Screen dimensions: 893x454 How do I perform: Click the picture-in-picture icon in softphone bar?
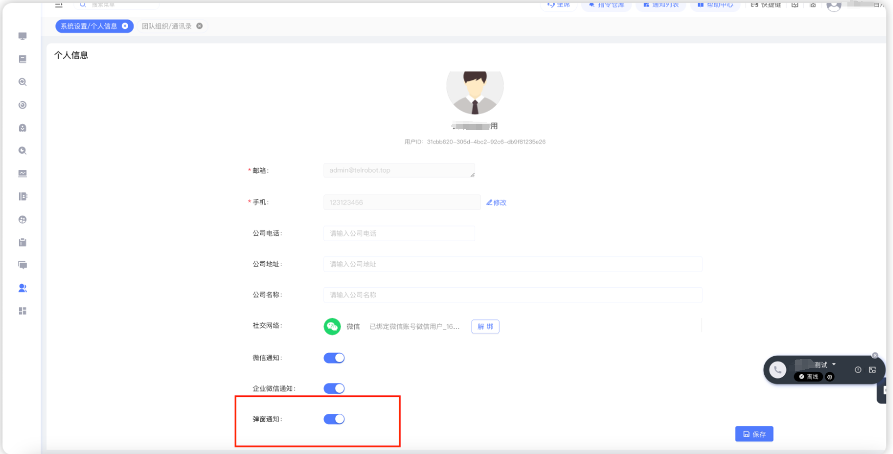tap(872, 370)
